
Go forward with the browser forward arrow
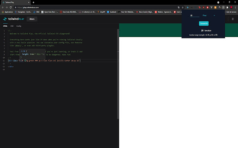pos(7,7)
